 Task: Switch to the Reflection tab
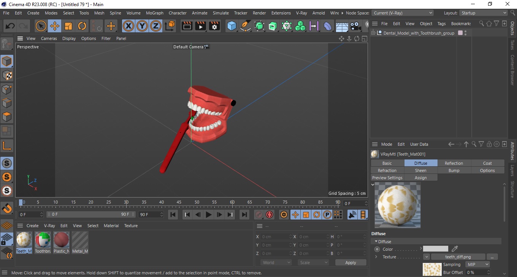454,163
